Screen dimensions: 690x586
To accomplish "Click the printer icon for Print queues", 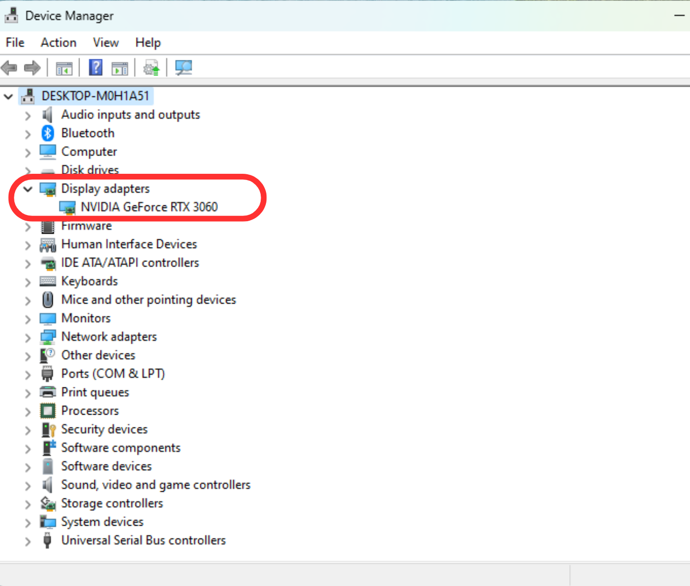I will 47,392.
